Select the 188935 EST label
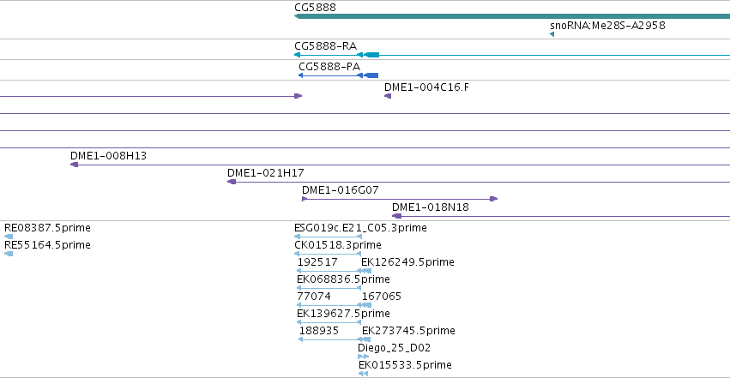The image size is (730, 378). pyautogui.click(x=319, y=331)
